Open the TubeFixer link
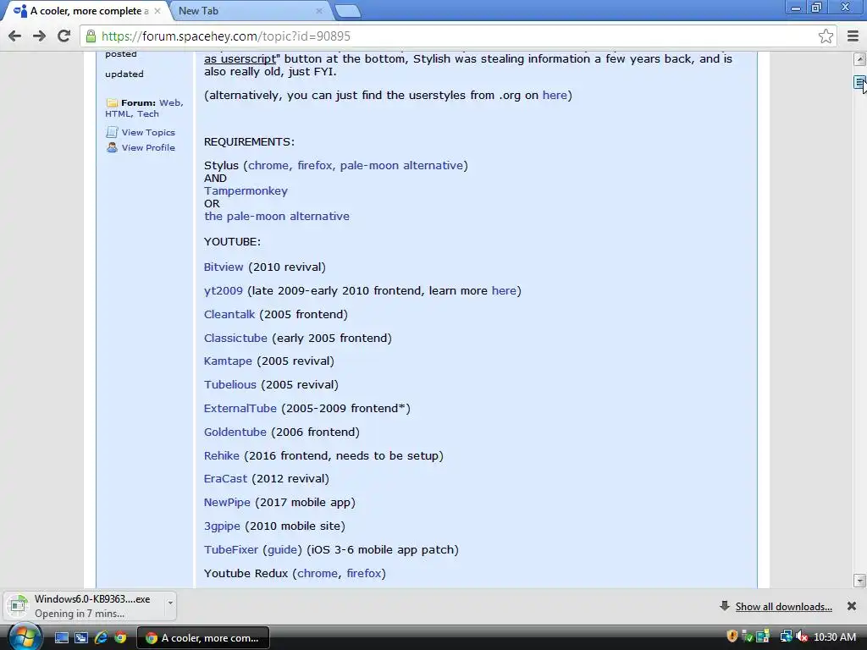The image size is (867, 650). tap(231, 550)
